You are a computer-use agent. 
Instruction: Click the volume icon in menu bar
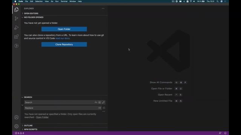click(x=194, y=1)
